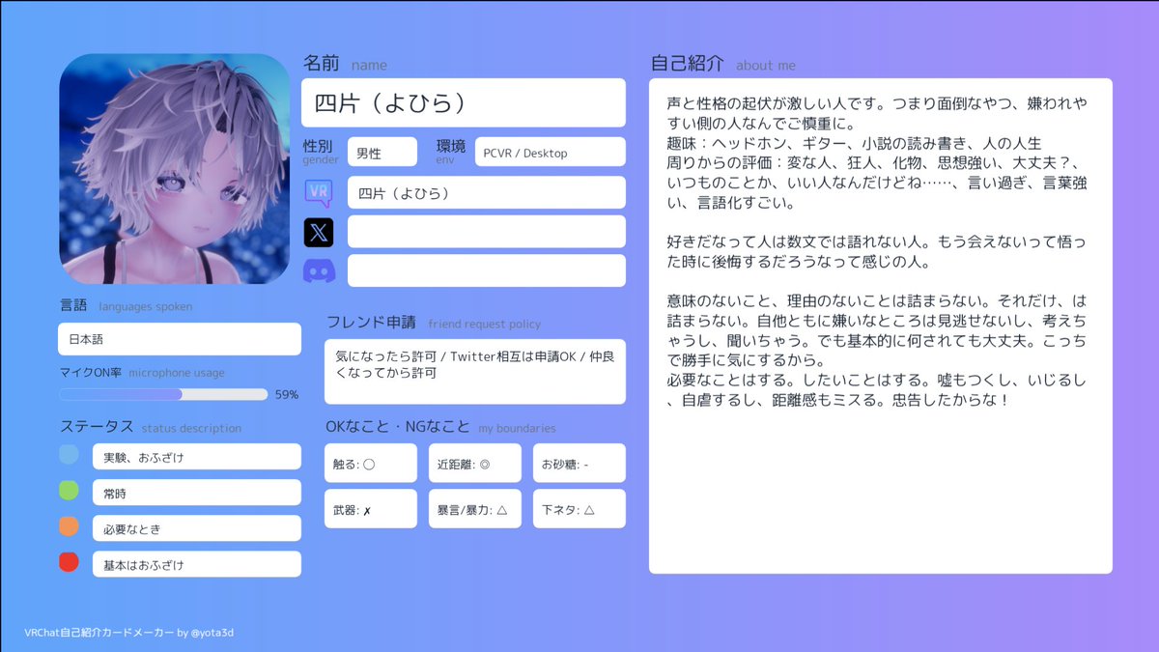
Task: Click the 四片（よひら） name field
Action: pos(464,102)
